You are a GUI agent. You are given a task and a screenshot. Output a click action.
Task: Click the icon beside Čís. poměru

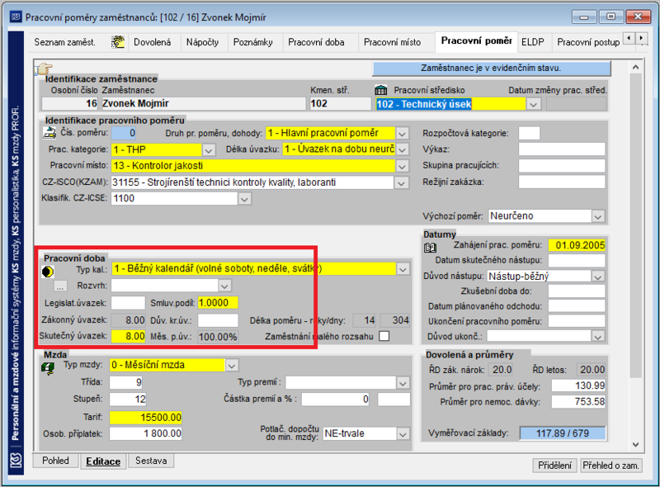point(49,133)
